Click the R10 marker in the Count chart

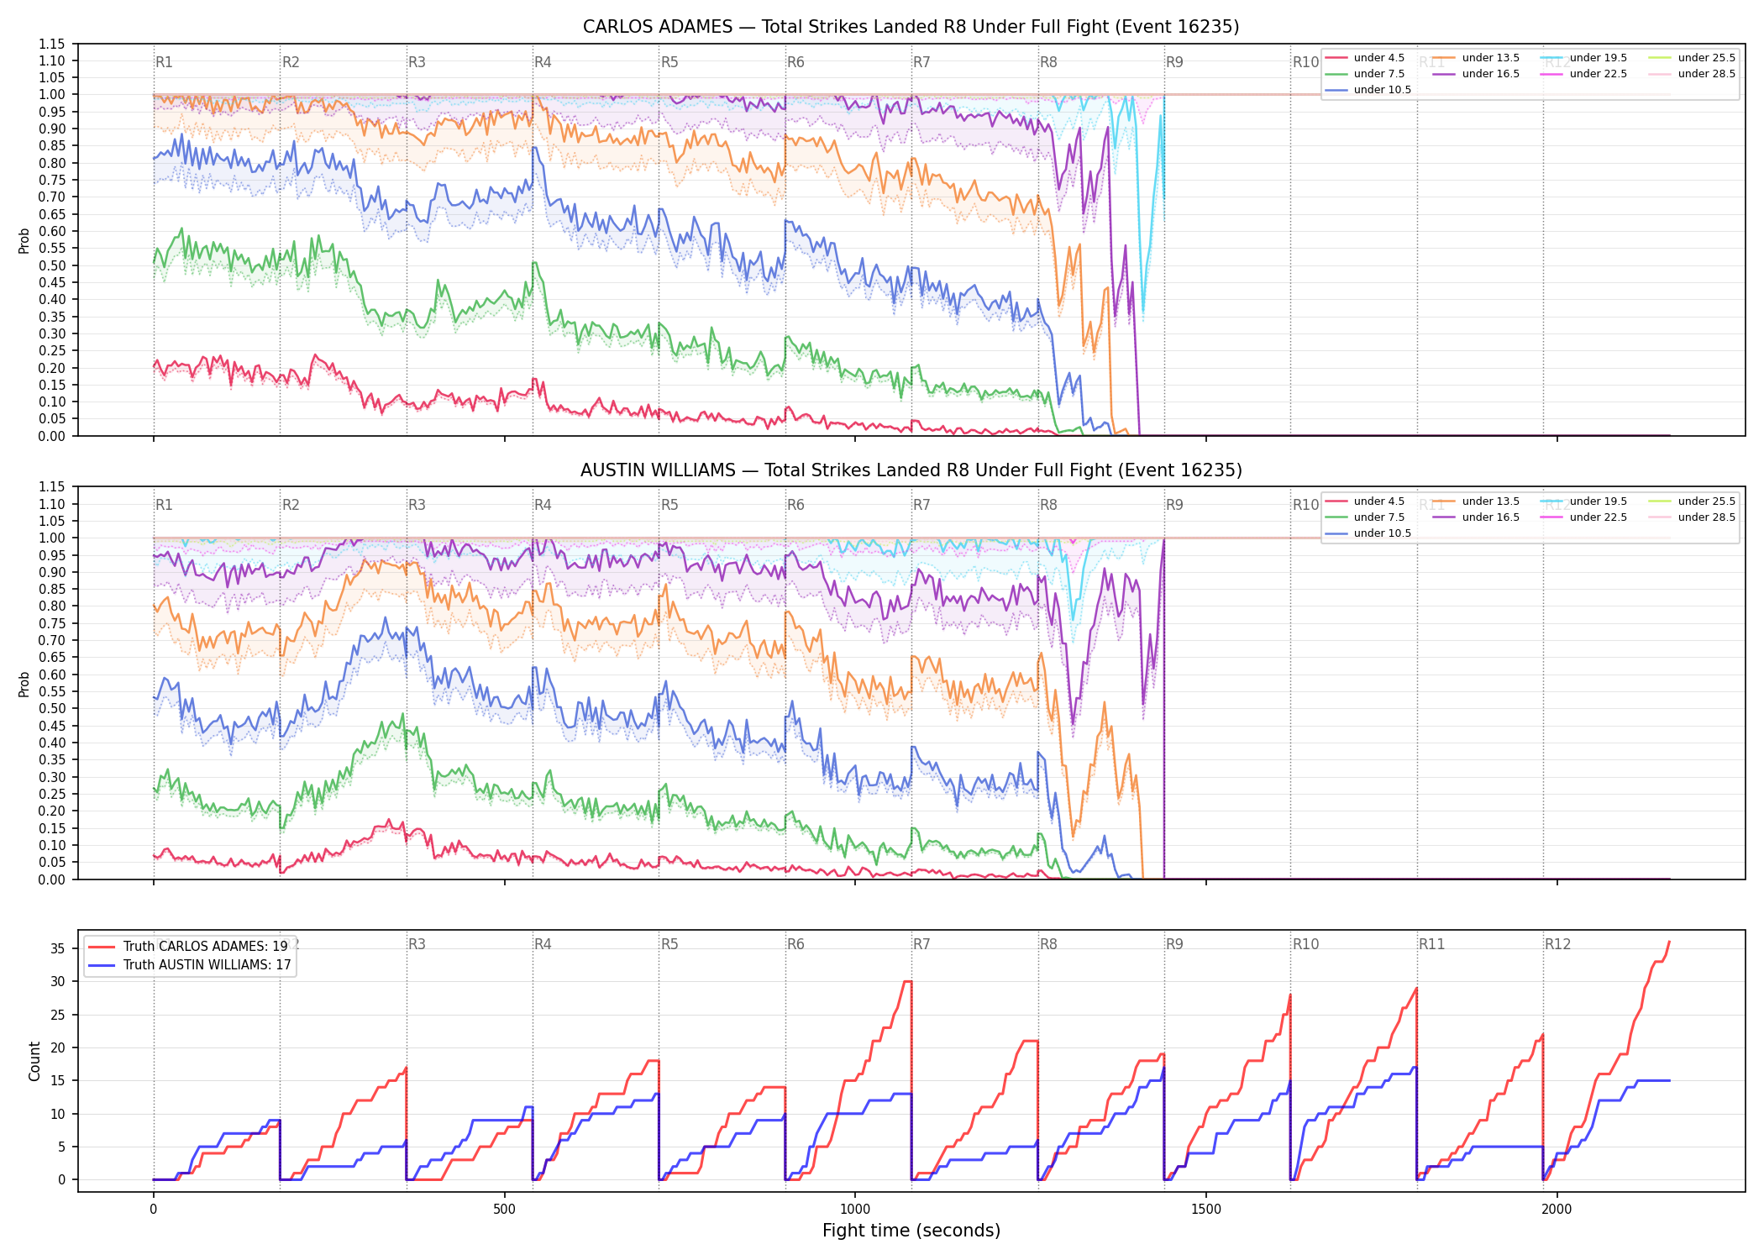click(x=1305, y=944)
